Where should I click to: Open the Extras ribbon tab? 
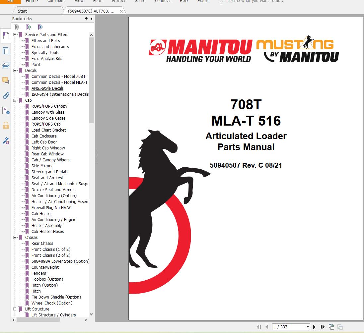point(203,1)
